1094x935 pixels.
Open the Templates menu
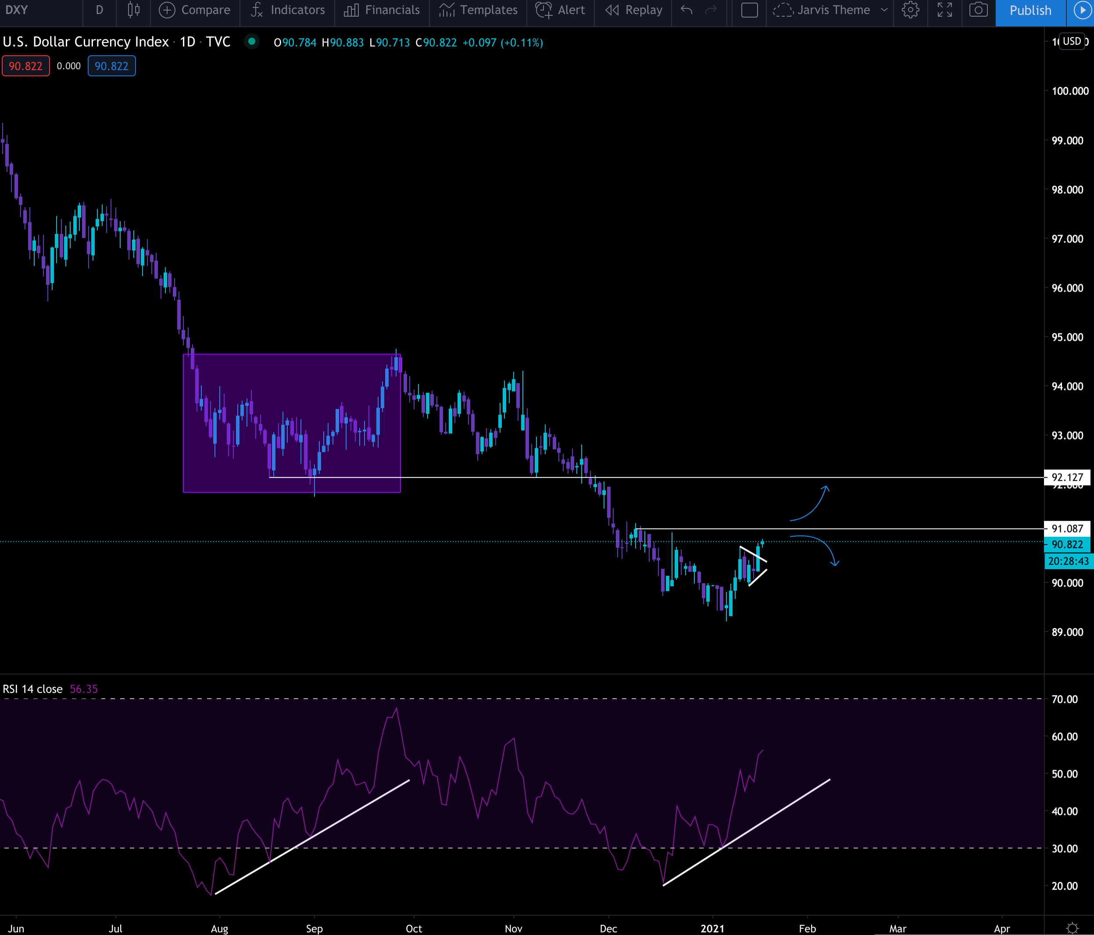click(x=479, y=10)
